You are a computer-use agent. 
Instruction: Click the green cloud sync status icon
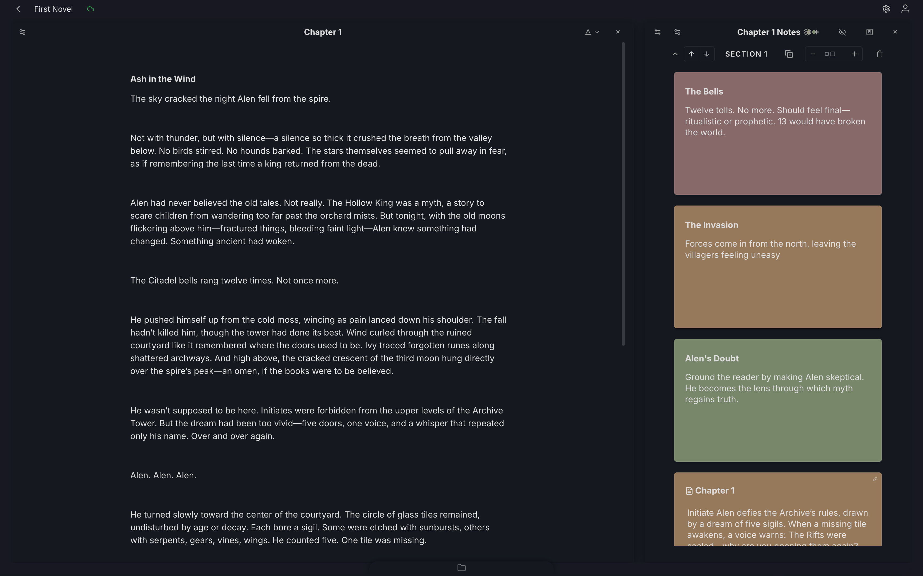click(x=90, y=9)
